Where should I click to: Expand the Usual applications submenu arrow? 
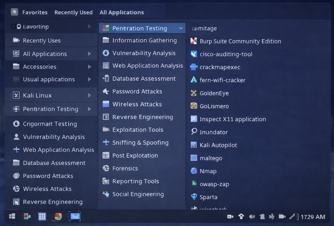tap(90, 79)
